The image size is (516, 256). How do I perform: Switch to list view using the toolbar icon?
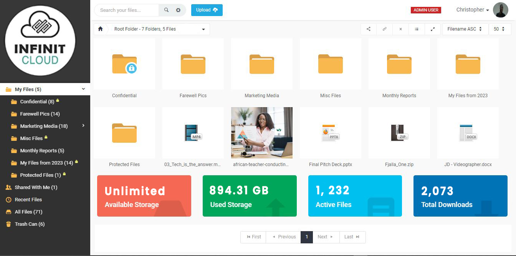417,29
